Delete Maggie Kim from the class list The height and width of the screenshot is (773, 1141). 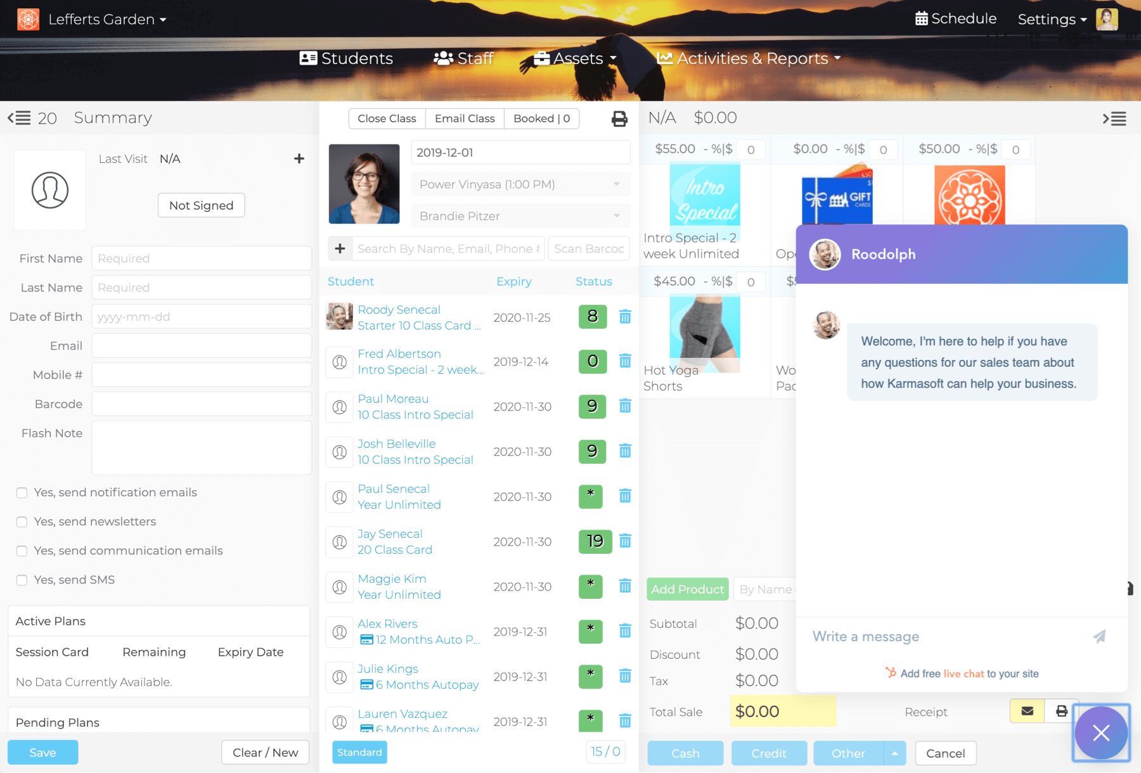(x=625, y=586)
